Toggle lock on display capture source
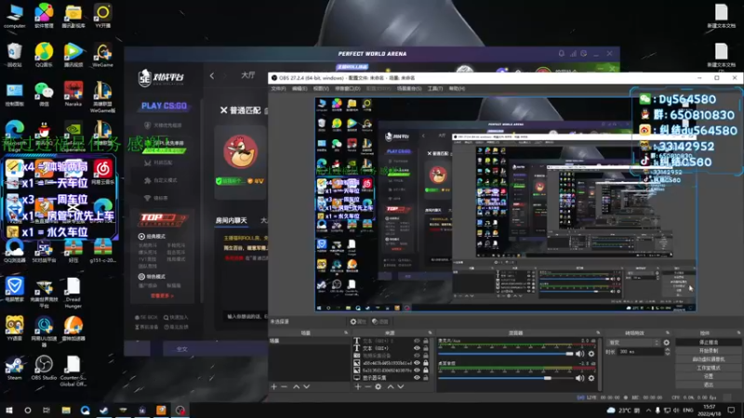Screen dimensions: 744x418 tap(426, 378)
